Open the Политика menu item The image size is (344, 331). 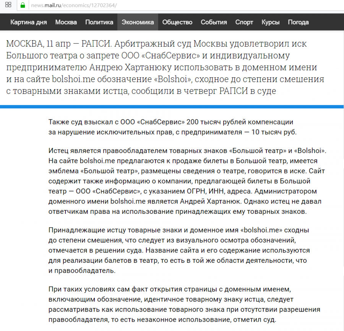click(99, 22)
